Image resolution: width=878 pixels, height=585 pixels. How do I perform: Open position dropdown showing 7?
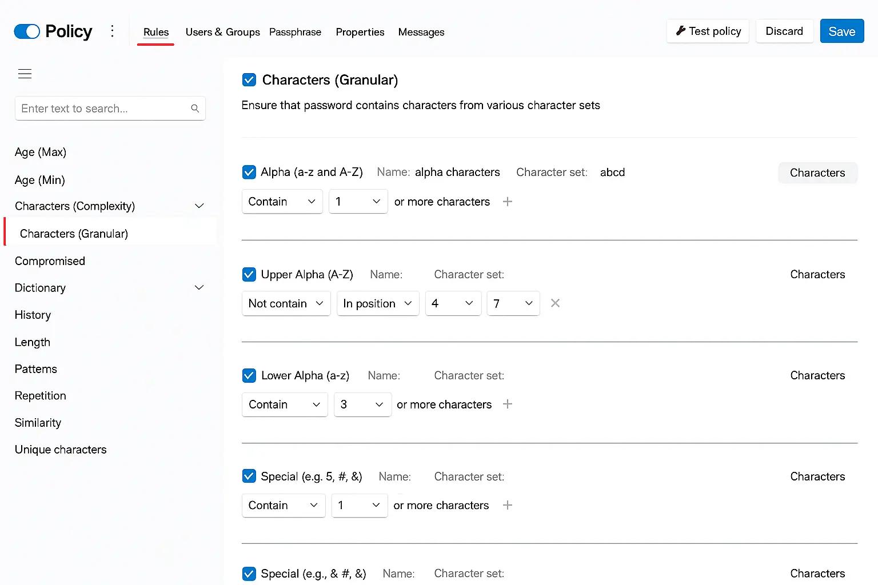pos(513,303)
